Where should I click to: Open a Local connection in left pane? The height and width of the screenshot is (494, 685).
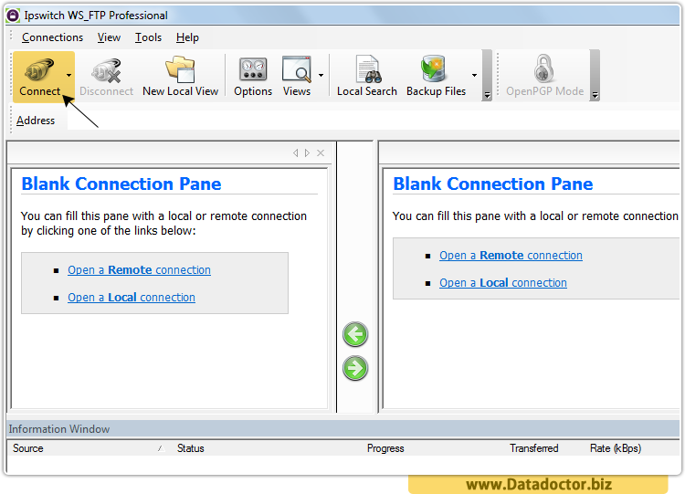tap(131, 298)
